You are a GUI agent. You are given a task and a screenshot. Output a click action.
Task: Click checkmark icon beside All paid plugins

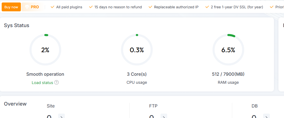(52, 7)
